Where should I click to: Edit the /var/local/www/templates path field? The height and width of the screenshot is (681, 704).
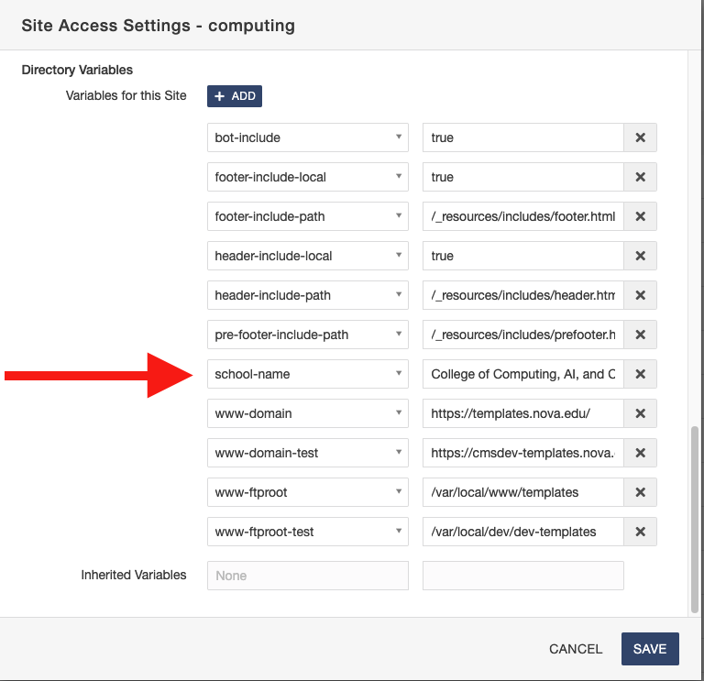522,492
